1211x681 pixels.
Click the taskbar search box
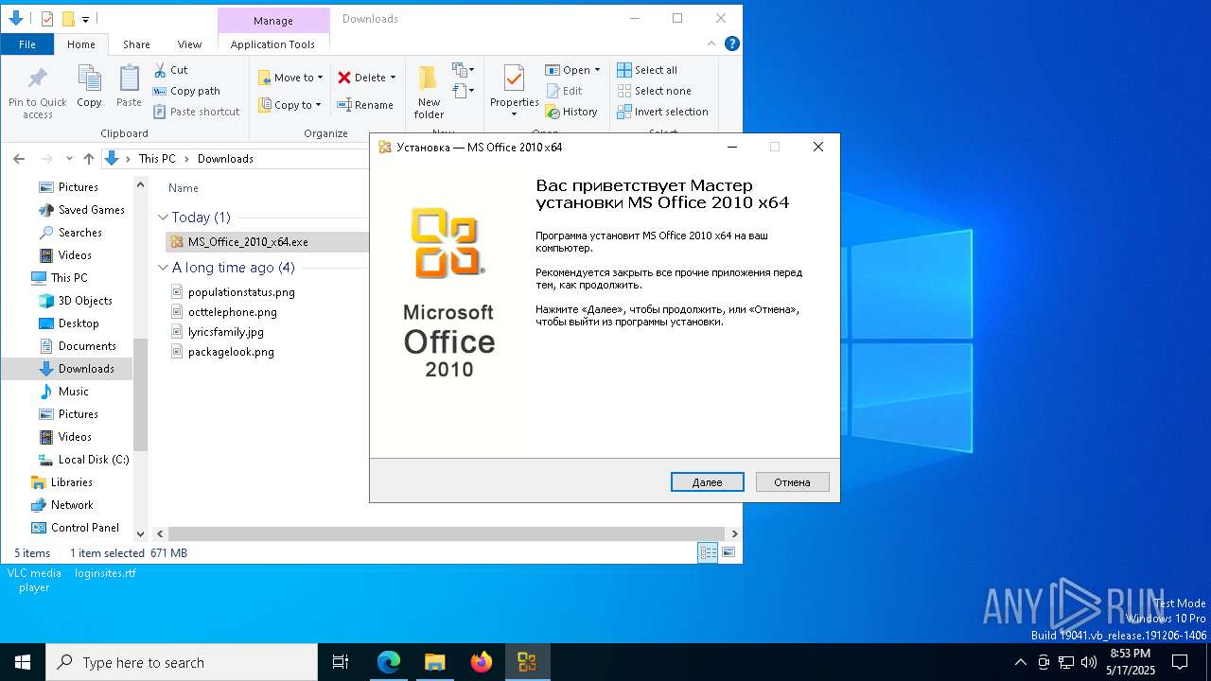pyautogui.click(x=182, y=662)
